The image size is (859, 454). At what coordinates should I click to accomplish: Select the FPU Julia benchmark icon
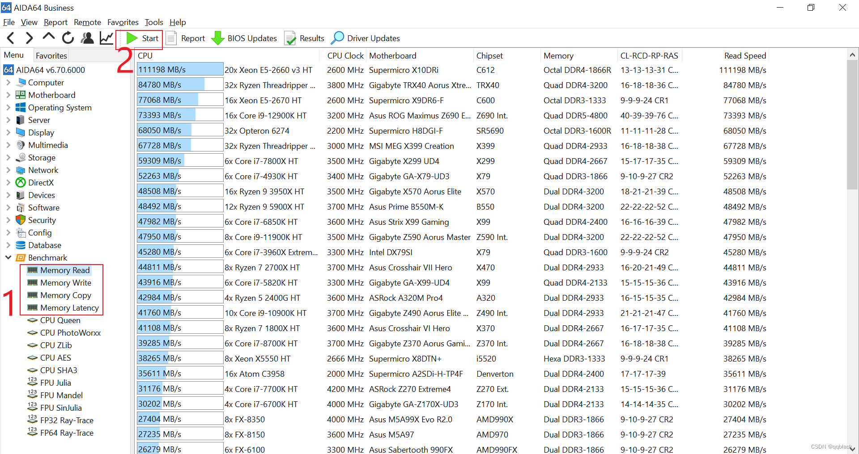32,382
